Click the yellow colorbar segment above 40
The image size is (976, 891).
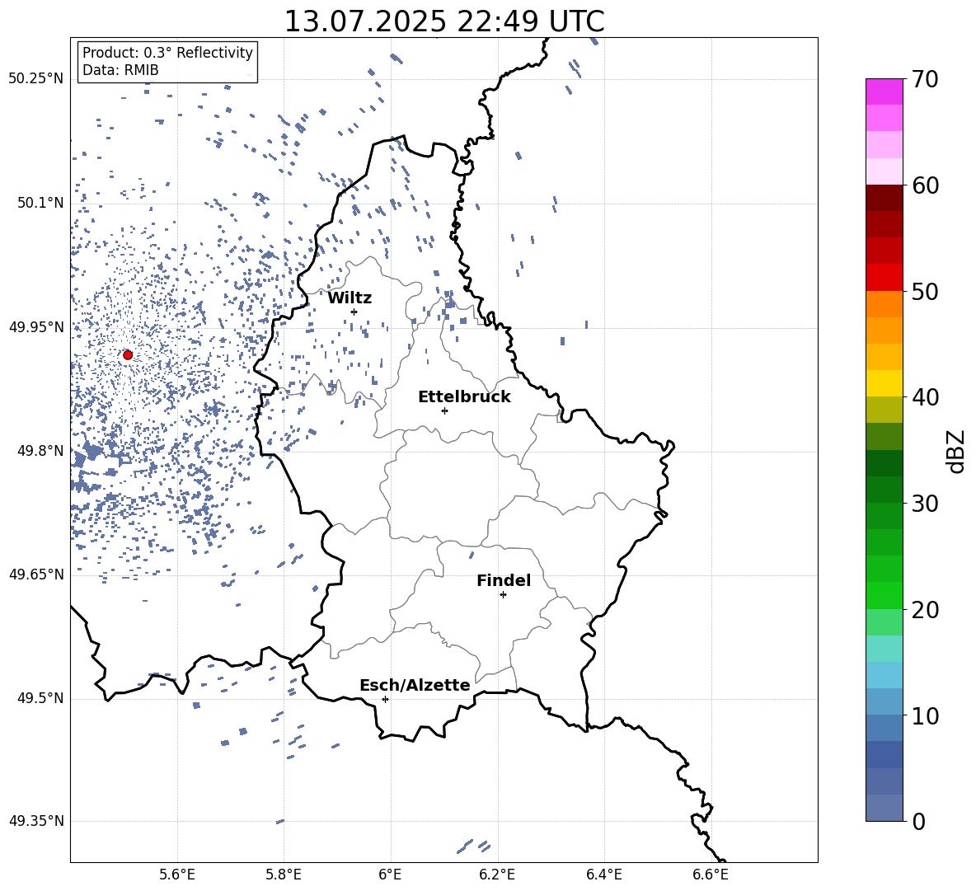pyautogui.click(x=884, y=383)
